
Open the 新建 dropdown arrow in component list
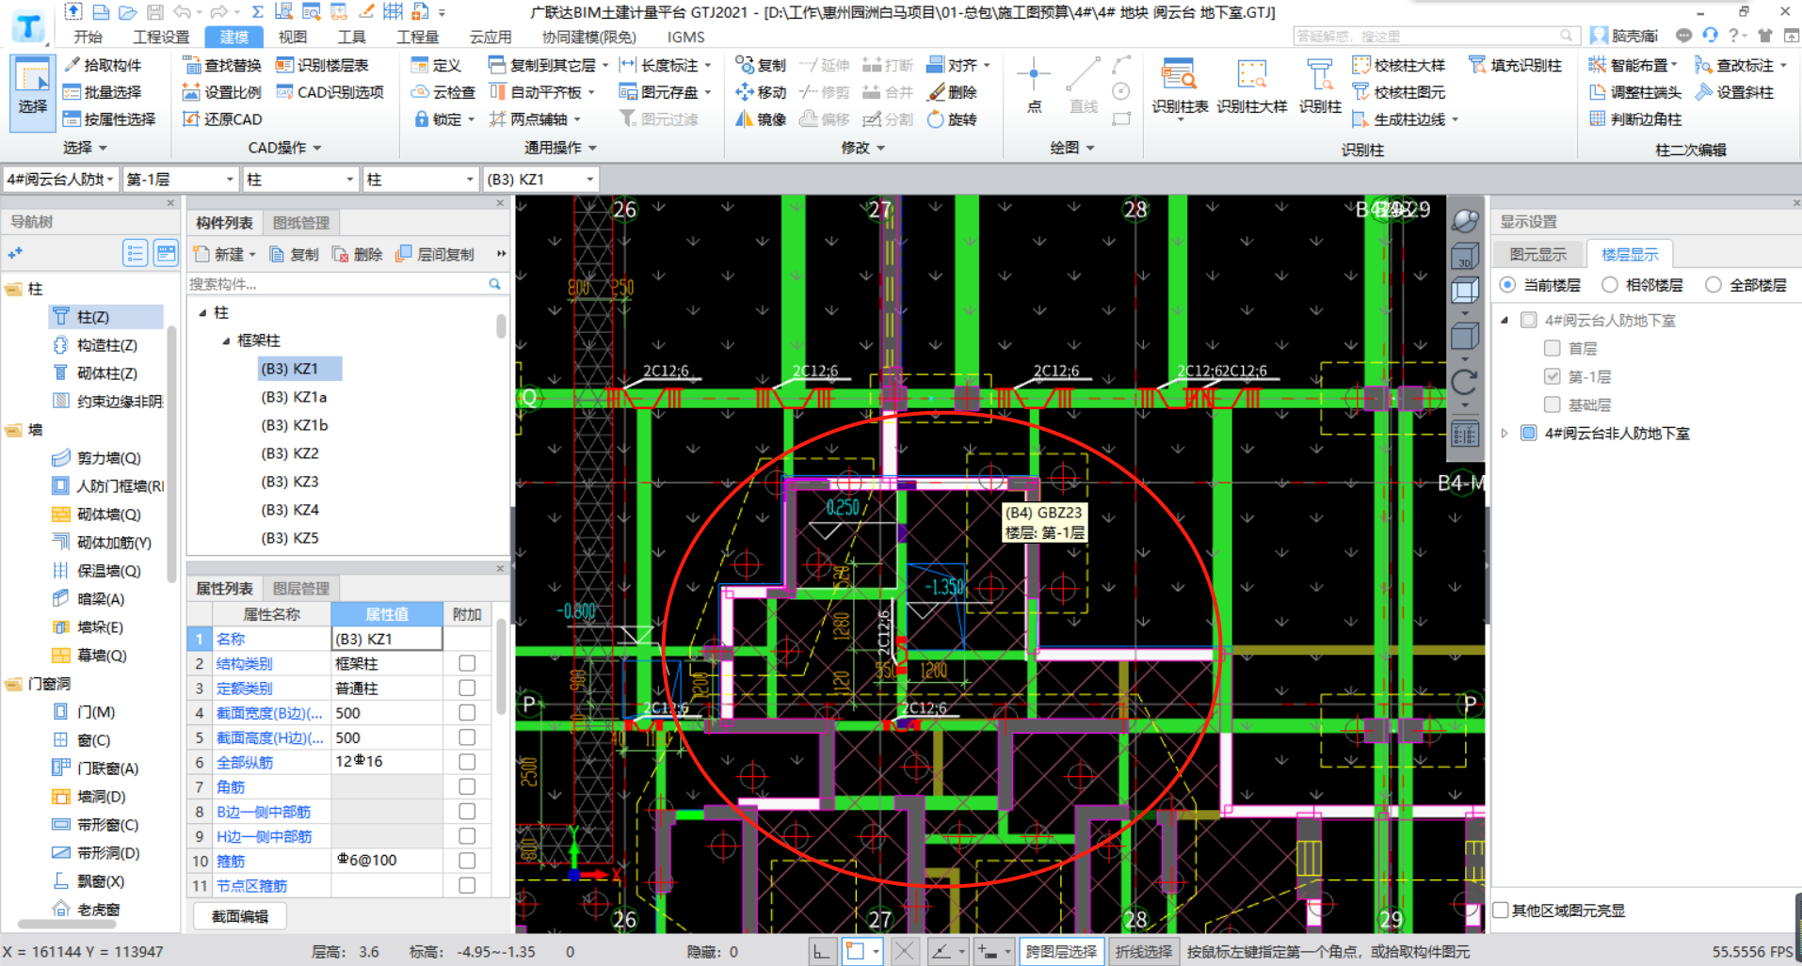[252, 255]
